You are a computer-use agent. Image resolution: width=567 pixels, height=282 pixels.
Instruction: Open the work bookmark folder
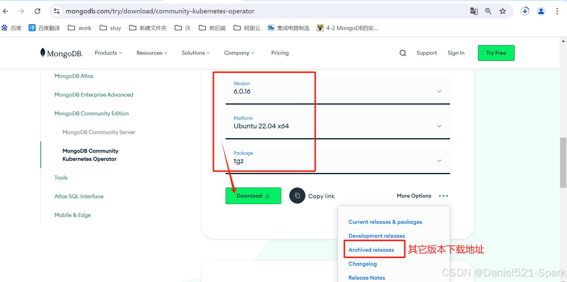(x=79, y=28)
